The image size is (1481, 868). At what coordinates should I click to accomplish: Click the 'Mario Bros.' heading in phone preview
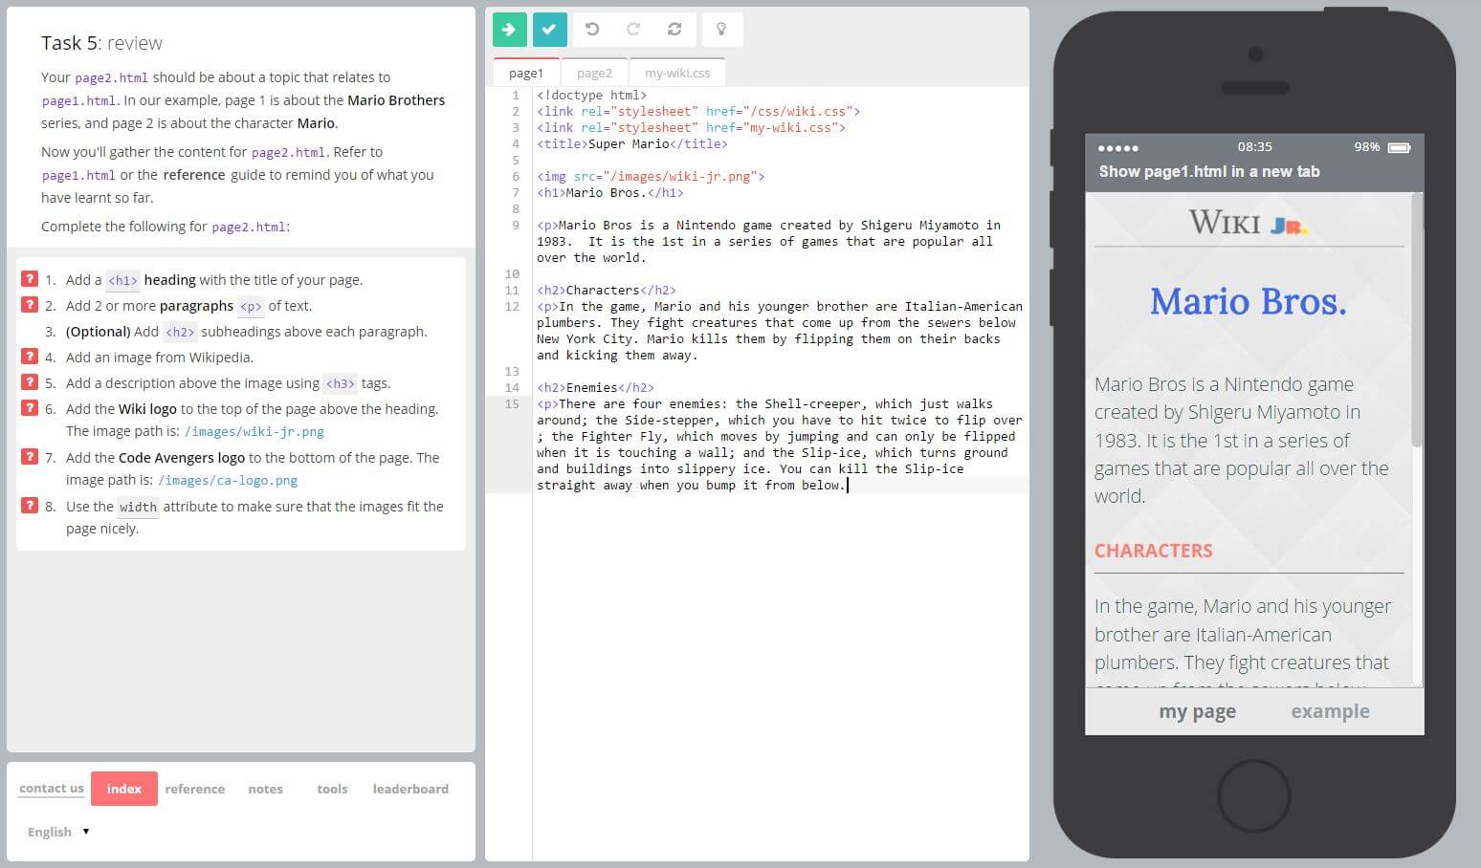point(1248,301)
